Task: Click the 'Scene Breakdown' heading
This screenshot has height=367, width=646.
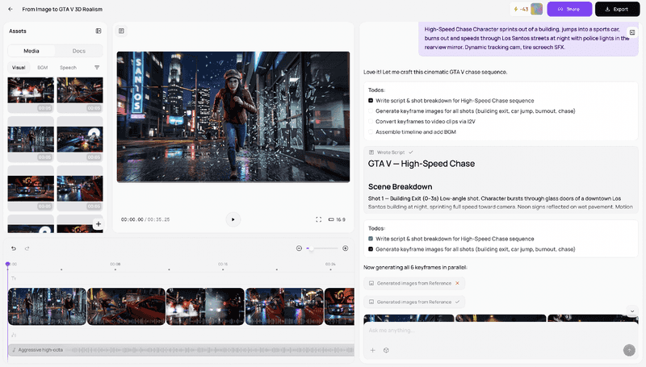Action: [400, 187]
